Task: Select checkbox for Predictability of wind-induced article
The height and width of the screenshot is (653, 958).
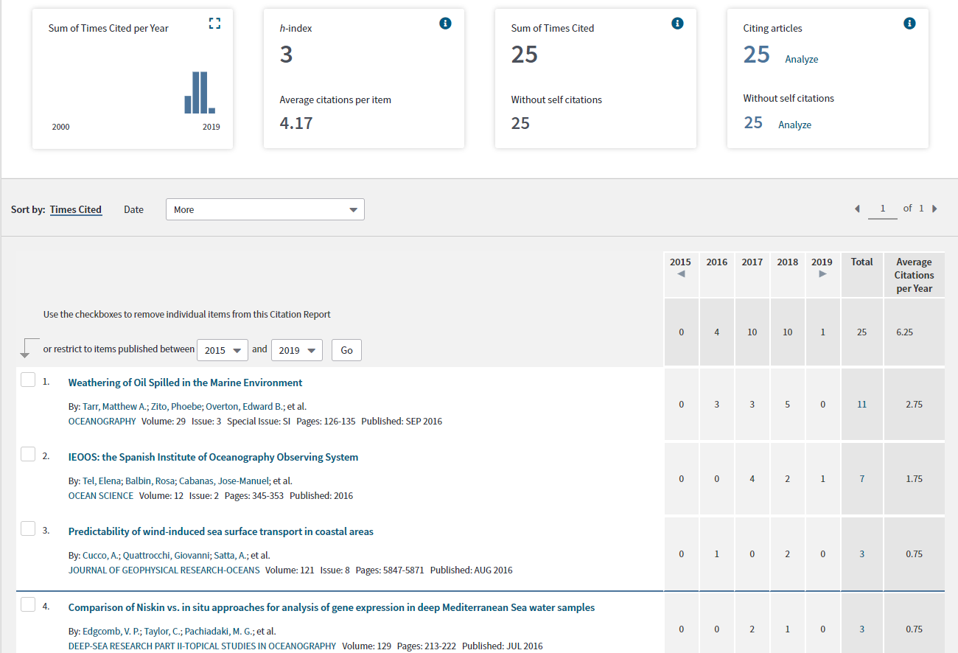Action: click(x=28, y=528)
